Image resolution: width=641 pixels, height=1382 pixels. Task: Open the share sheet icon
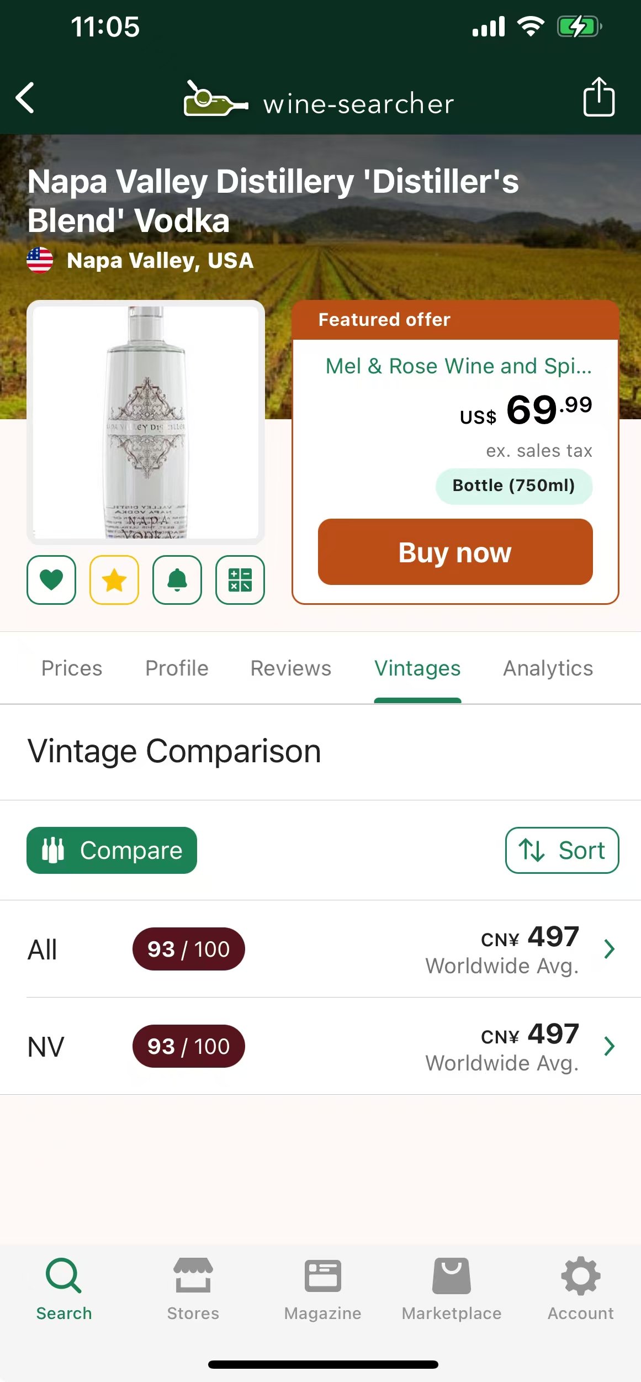[x=598, y=97]
